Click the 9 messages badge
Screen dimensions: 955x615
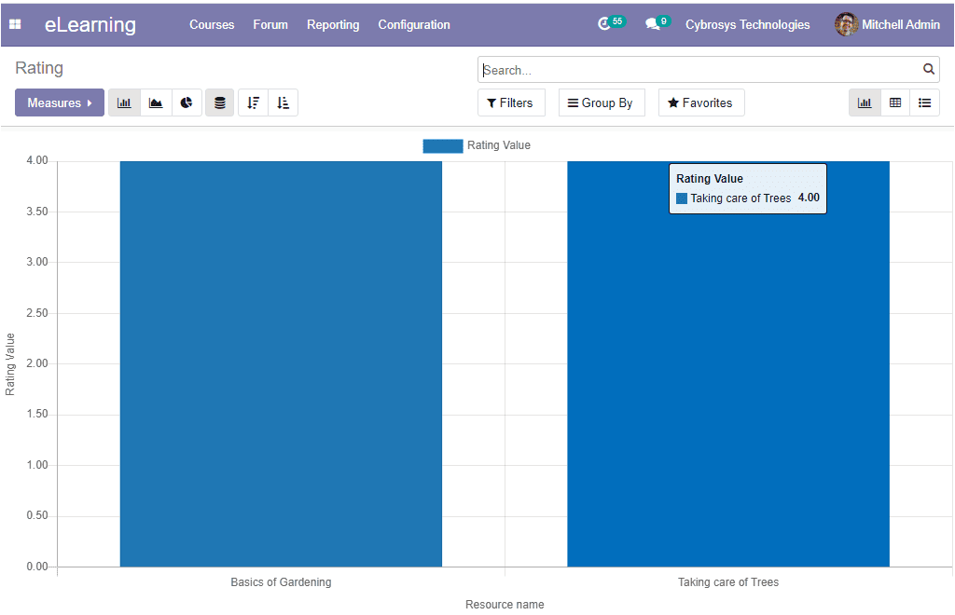tap(664, 21)
